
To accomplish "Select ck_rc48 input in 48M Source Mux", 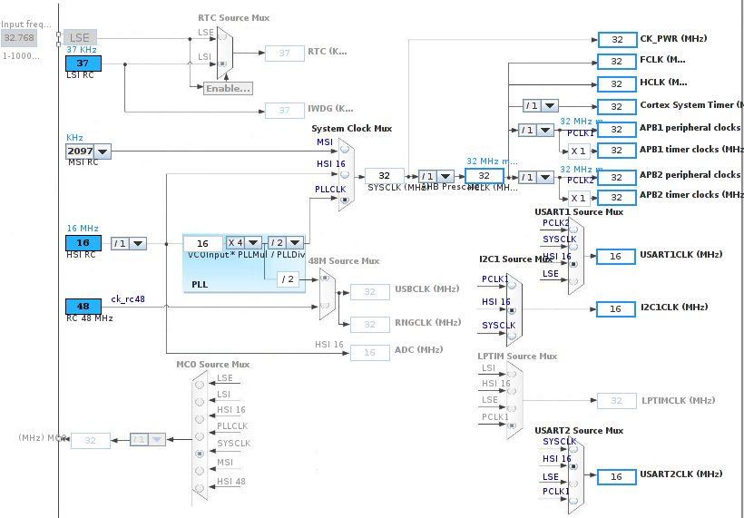I will pyautogui.click(x=325, y=306).
